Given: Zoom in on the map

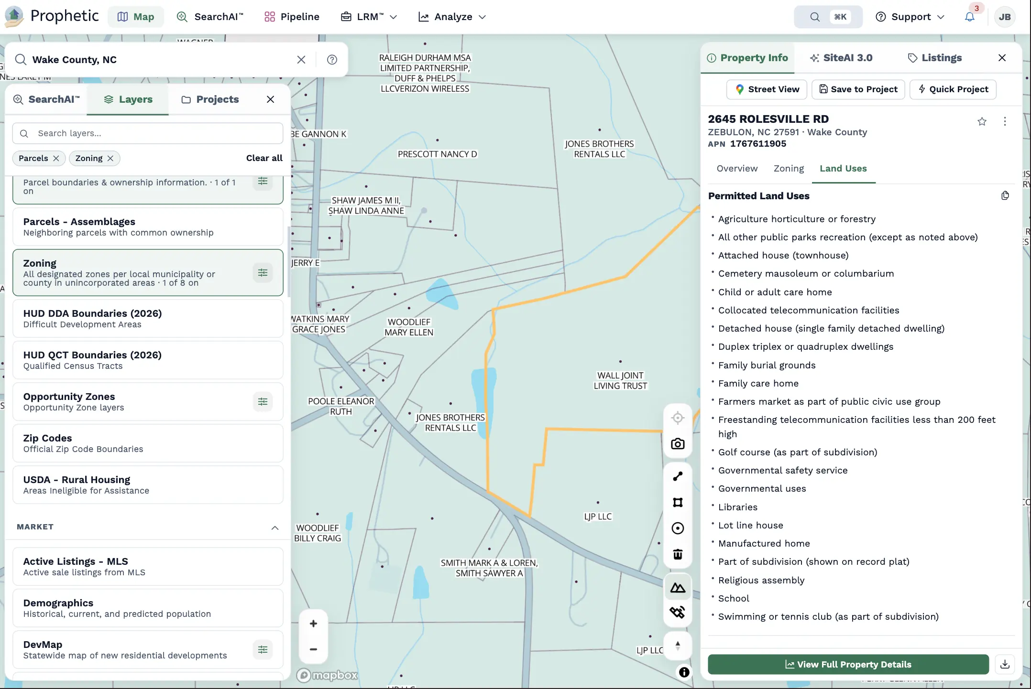Looking at the screenshot, I should pos(313,624).
